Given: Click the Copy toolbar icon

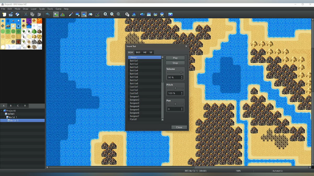Looking at the screenshot, I should tap(32, 14).
